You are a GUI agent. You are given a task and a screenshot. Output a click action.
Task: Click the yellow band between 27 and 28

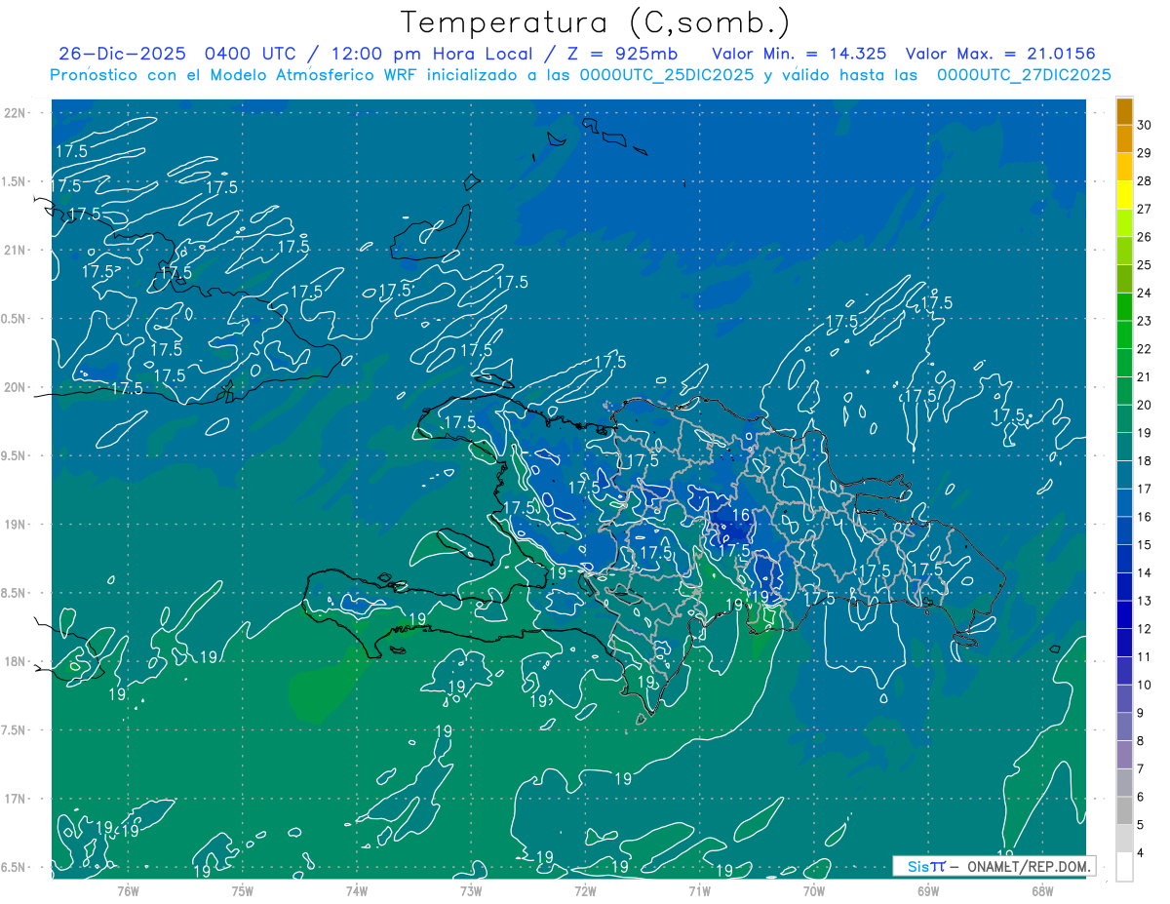click(1124, 195)
